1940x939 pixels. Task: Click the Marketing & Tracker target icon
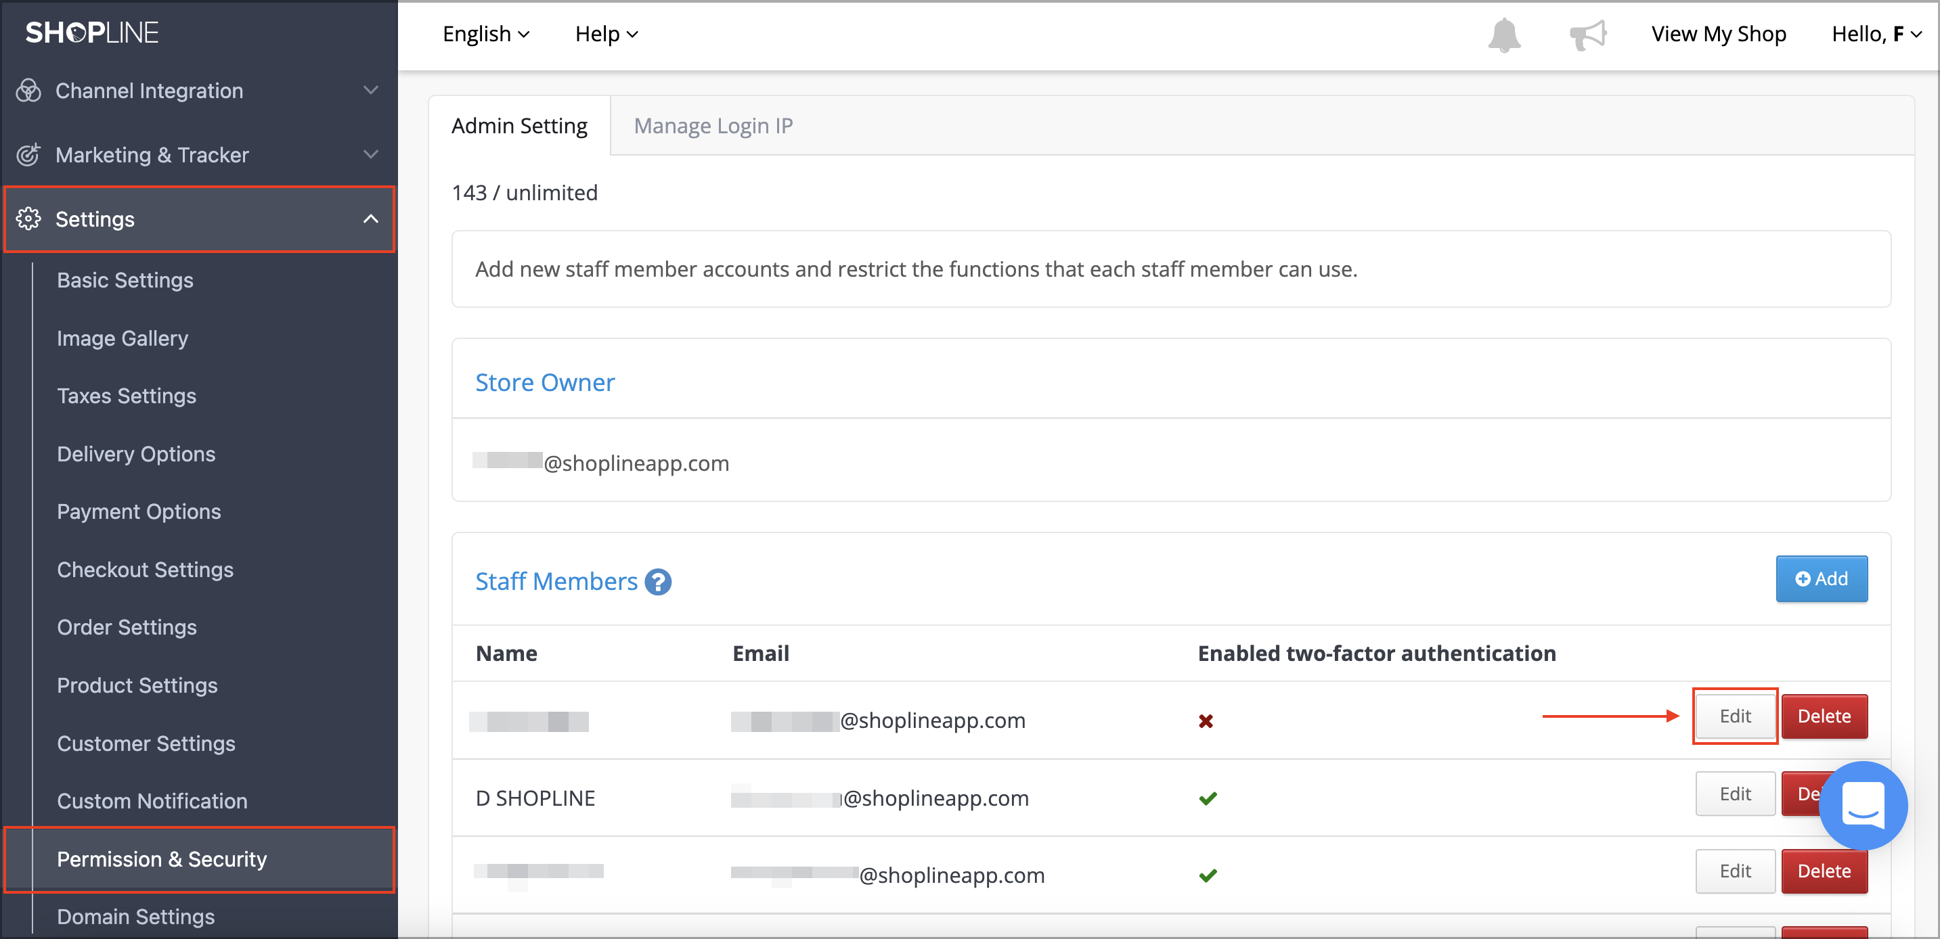point(28,154)
